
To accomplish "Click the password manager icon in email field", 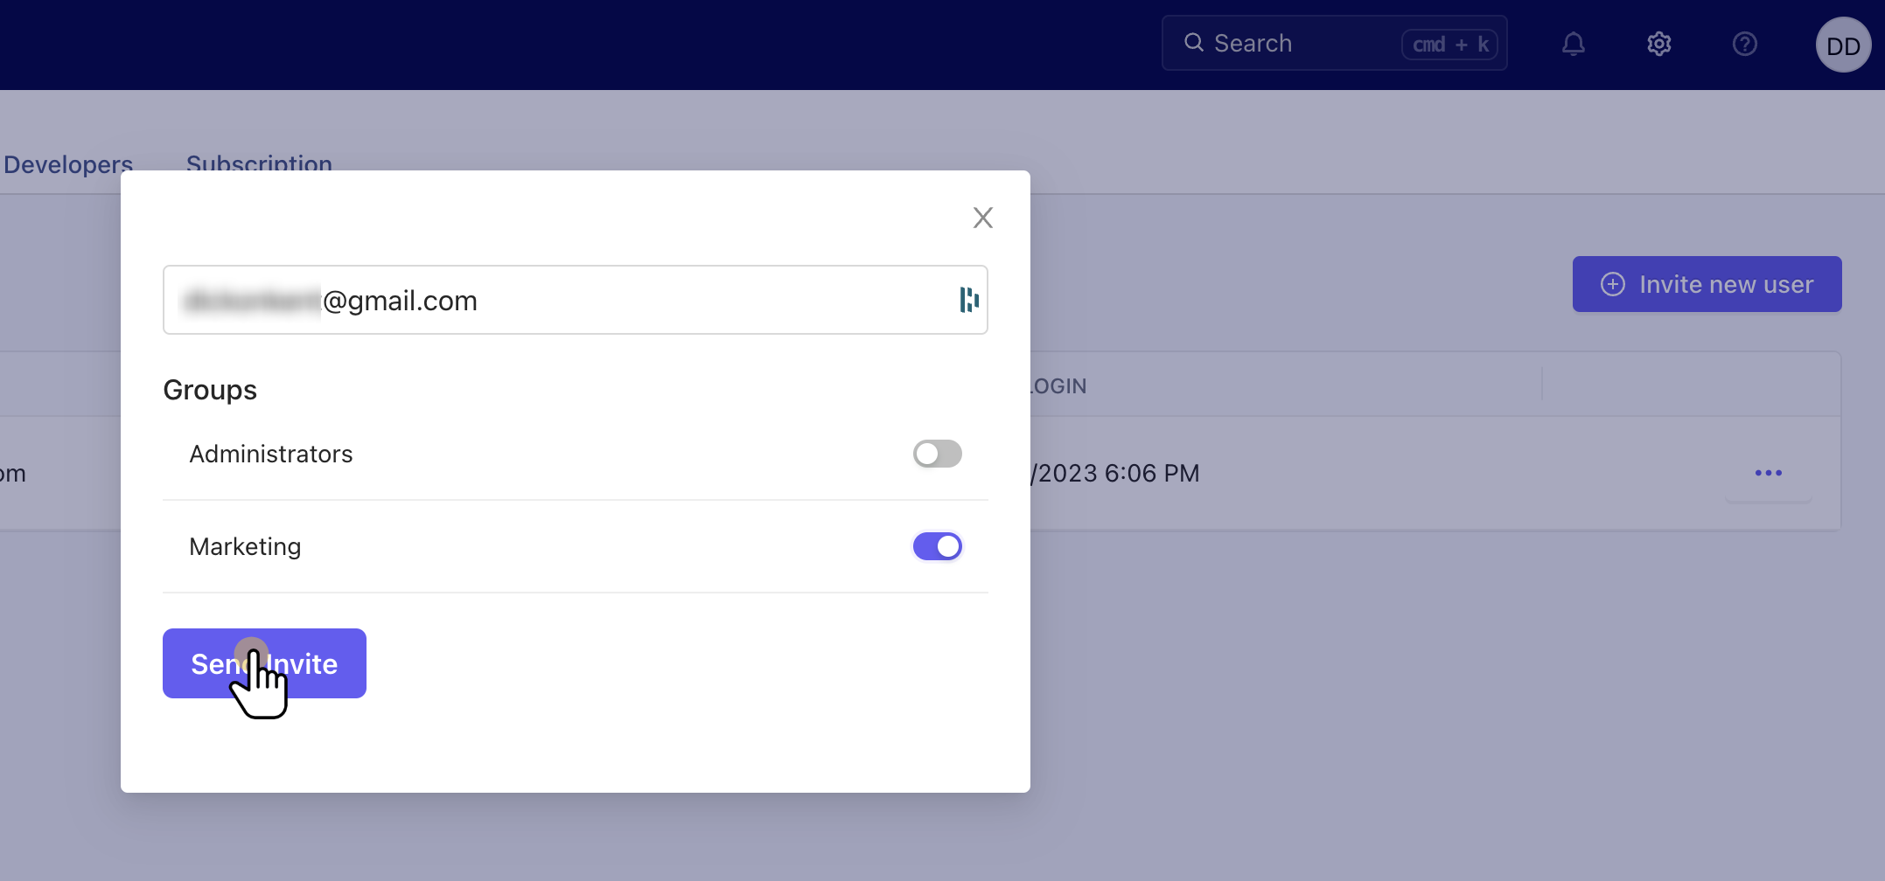I will point(968,300).
